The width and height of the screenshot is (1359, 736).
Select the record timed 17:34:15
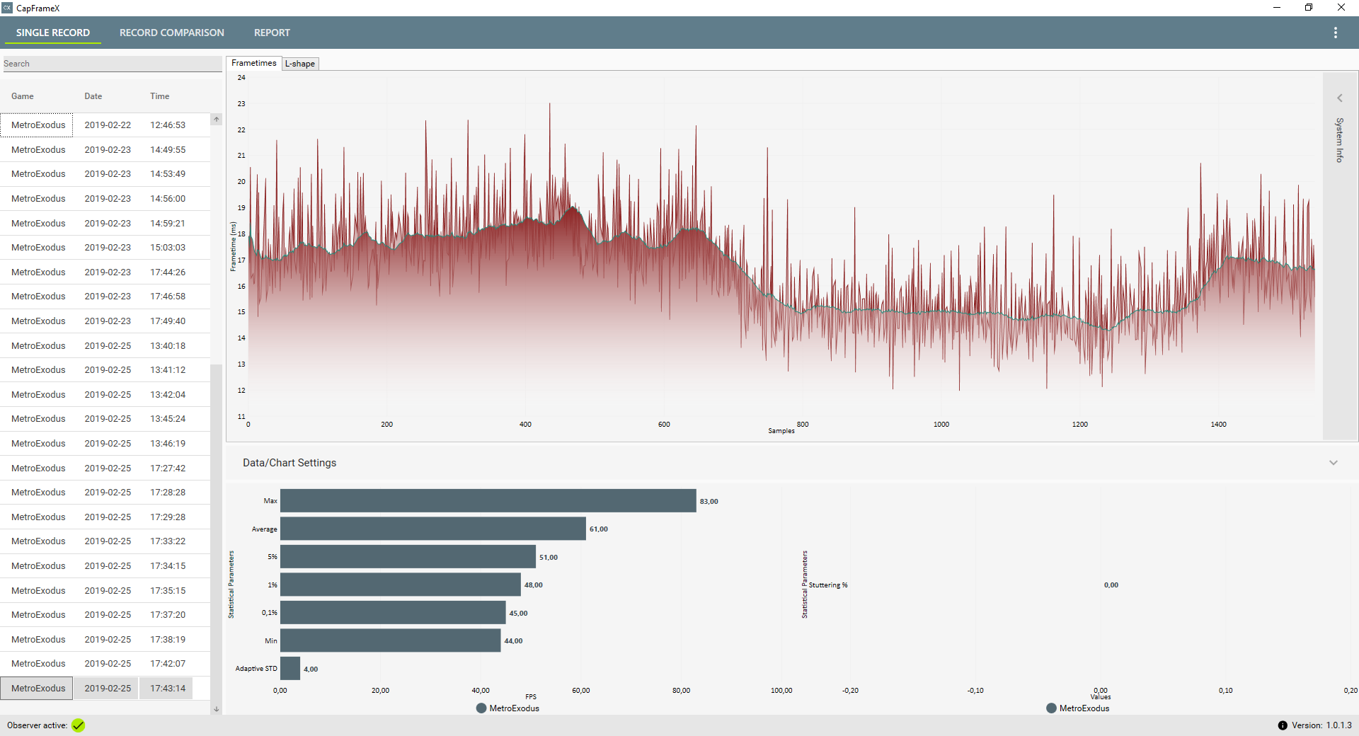coord(105,566)
